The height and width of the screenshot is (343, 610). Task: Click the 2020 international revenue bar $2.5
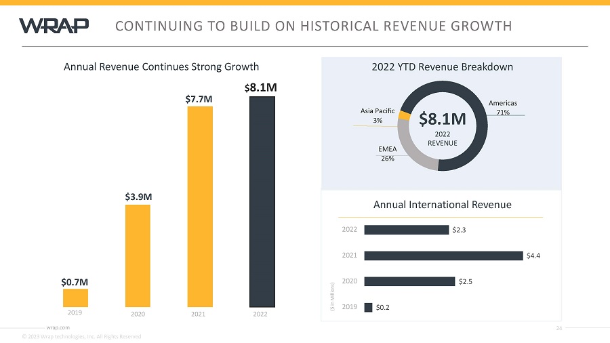409,281
